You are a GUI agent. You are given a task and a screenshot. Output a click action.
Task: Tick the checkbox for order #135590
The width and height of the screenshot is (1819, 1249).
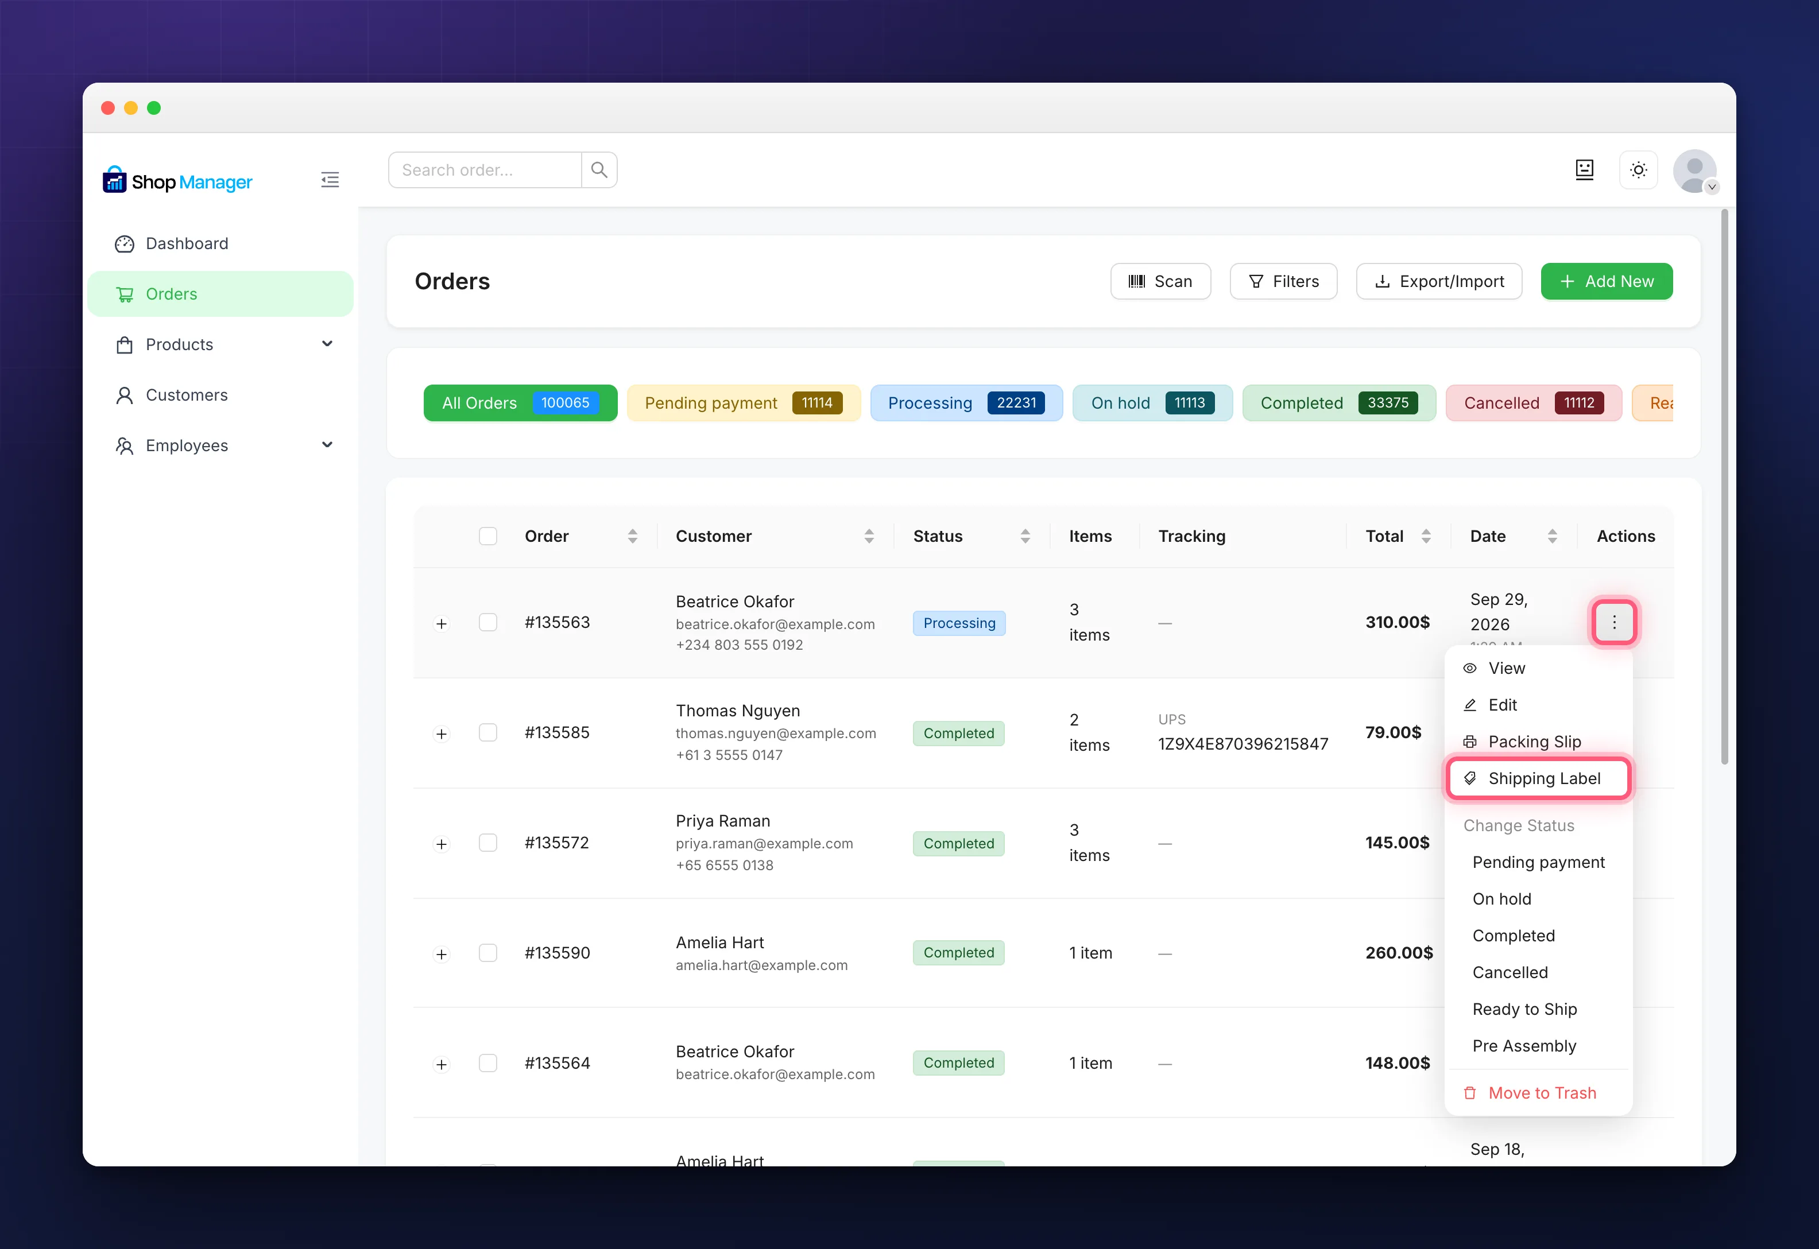click(x=487, y=952)
